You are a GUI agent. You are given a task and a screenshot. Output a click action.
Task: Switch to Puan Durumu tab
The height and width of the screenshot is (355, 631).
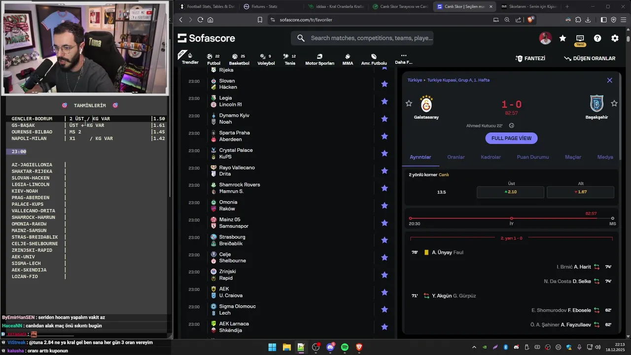pyautogui.click(x=533, y=157)
